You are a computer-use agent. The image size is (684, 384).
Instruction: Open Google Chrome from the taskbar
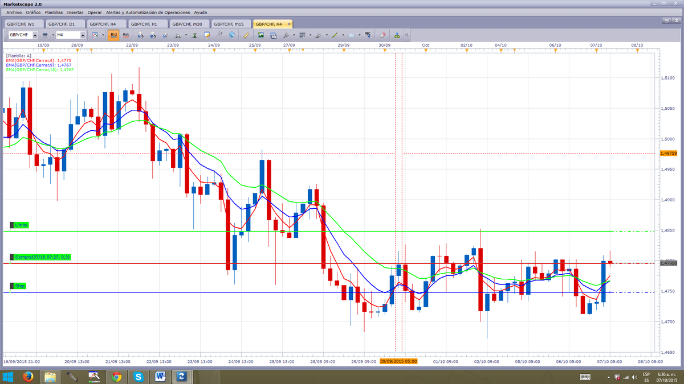[116, 377]
